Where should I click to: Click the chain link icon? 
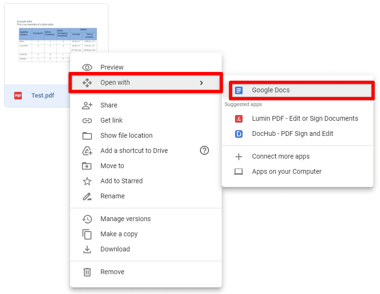pyautogui.click(x=87, y=121)
